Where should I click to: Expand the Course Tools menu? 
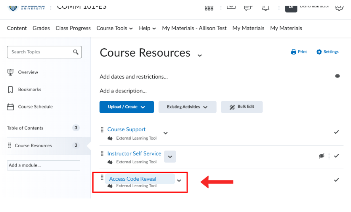tap(115, 28)
